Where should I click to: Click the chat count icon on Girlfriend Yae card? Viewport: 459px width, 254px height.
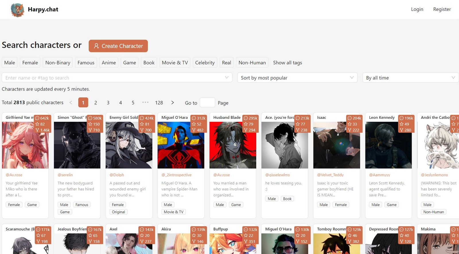tap(37, 118)
